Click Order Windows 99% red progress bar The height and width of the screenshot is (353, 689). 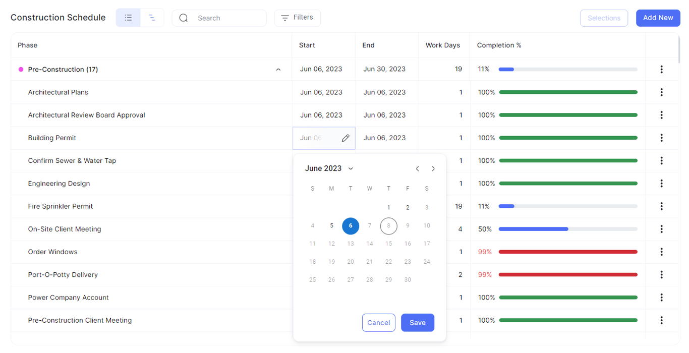[568, 252]
